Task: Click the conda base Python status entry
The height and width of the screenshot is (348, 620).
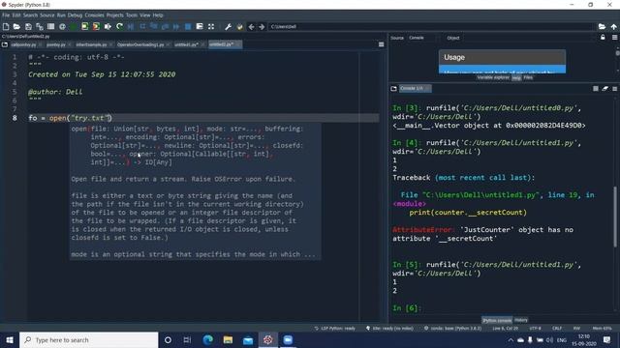Action: [x=452, y=329]
